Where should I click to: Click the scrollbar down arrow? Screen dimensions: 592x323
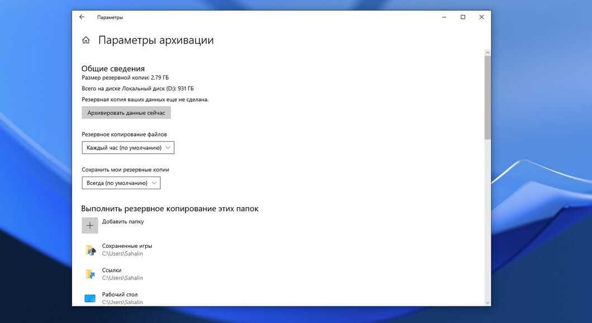pyautogui.click(x=488, y=302)
